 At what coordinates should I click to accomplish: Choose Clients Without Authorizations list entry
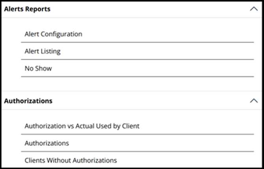click(137, 160)
